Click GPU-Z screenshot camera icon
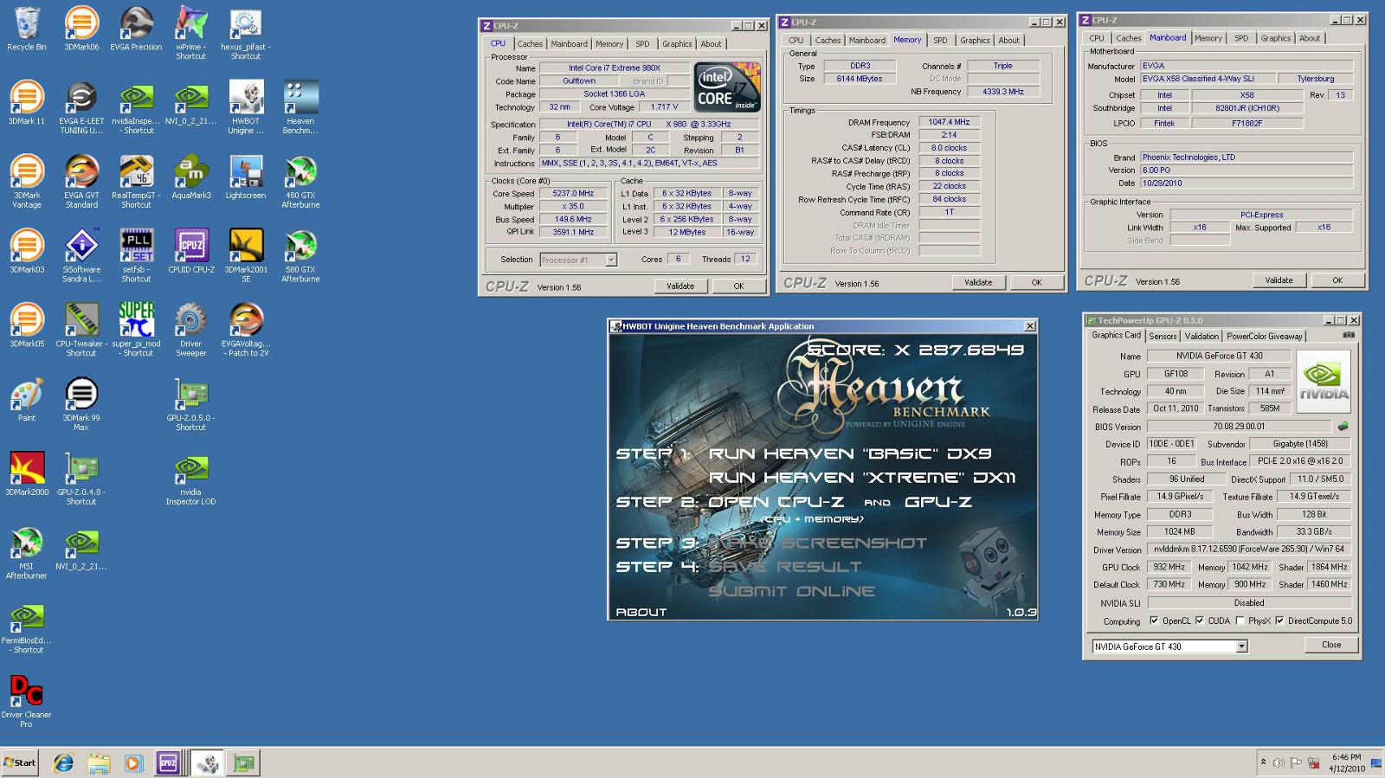This screenshot has height=778, width=1385. tap(1349, 335)
